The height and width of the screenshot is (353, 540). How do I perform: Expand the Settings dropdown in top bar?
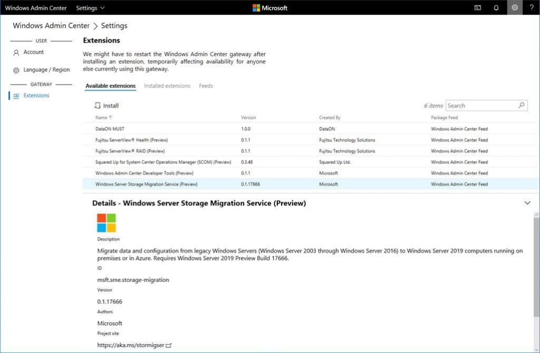pos(90,8)
